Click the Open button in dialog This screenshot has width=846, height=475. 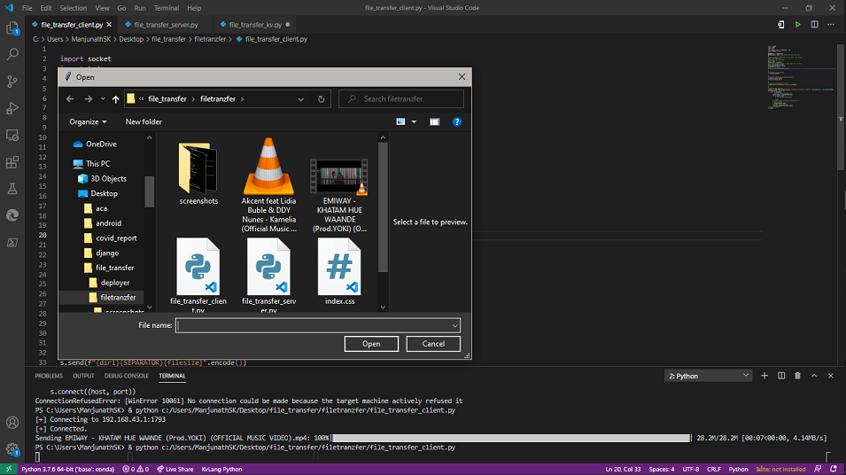pyautogui.click(x=371, y=344)
